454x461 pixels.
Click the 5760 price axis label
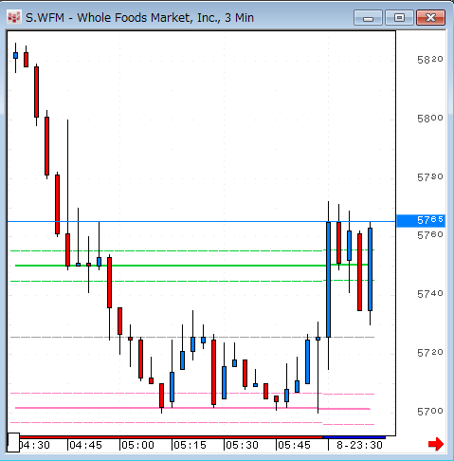point(430,235)
